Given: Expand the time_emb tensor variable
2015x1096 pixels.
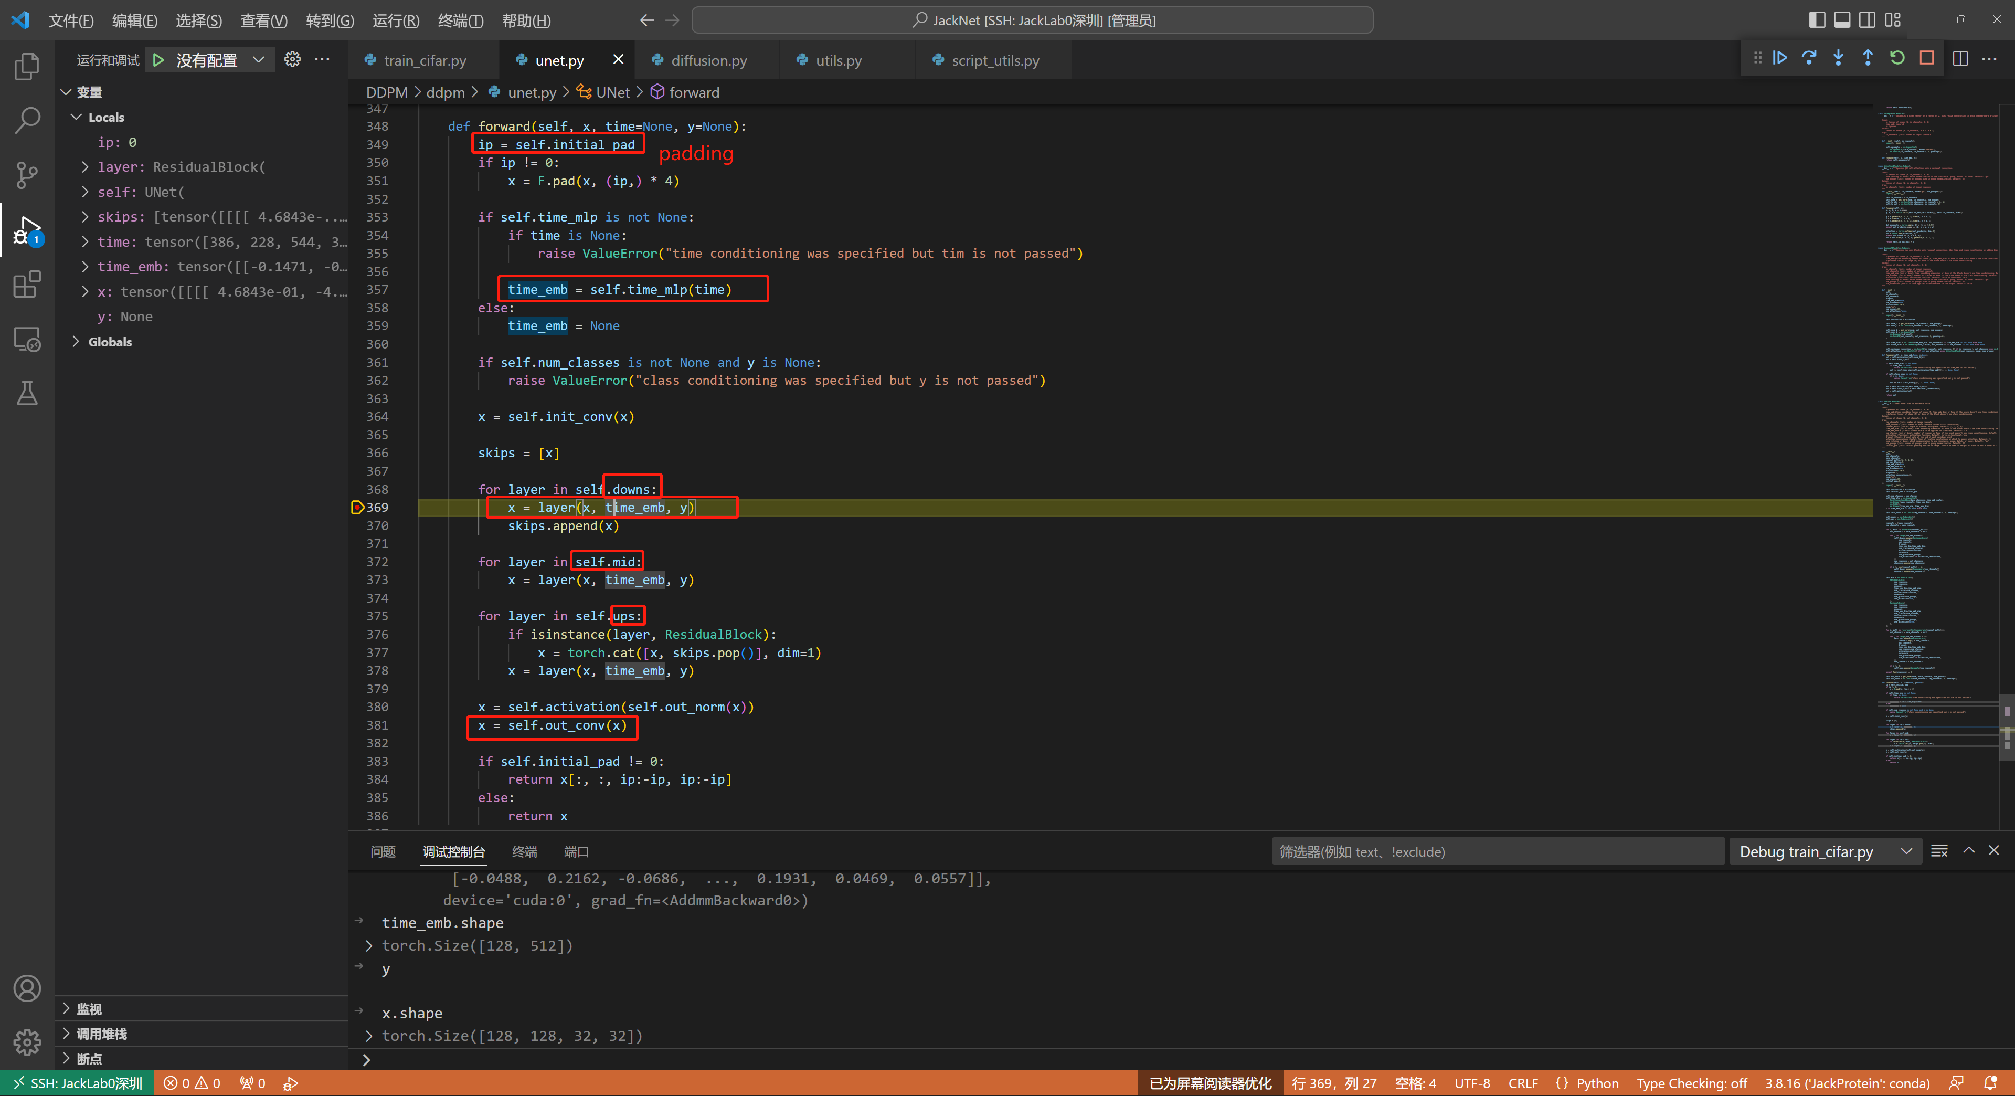Looking at the screenshot, I should [x=84, y=267].
